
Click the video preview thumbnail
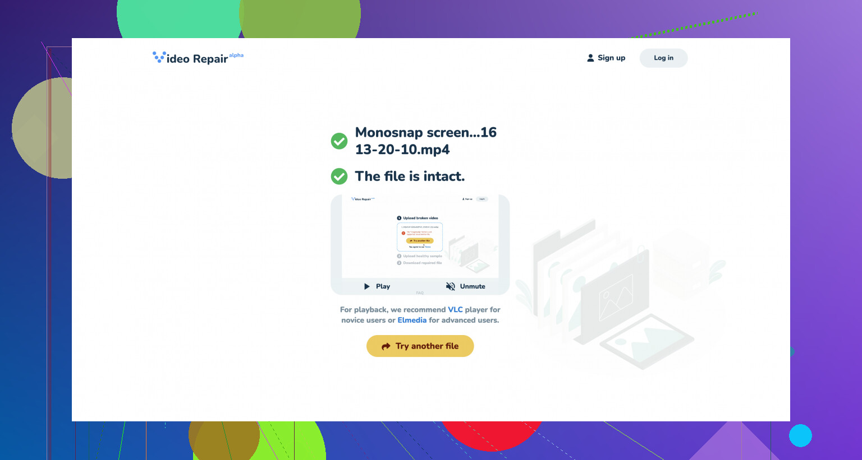click(x=420, y=236)
